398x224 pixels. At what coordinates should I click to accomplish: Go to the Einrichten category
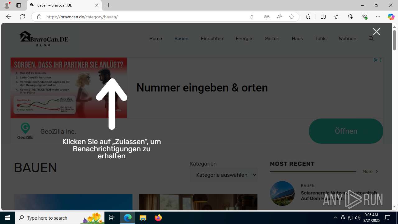pyautogui.click(x=212, y=39)
